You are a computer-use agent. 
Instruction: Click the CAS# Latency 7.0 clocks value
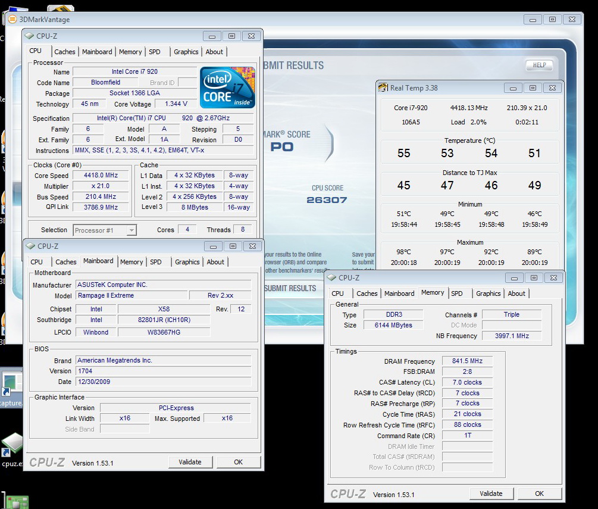tap(467, 382)
